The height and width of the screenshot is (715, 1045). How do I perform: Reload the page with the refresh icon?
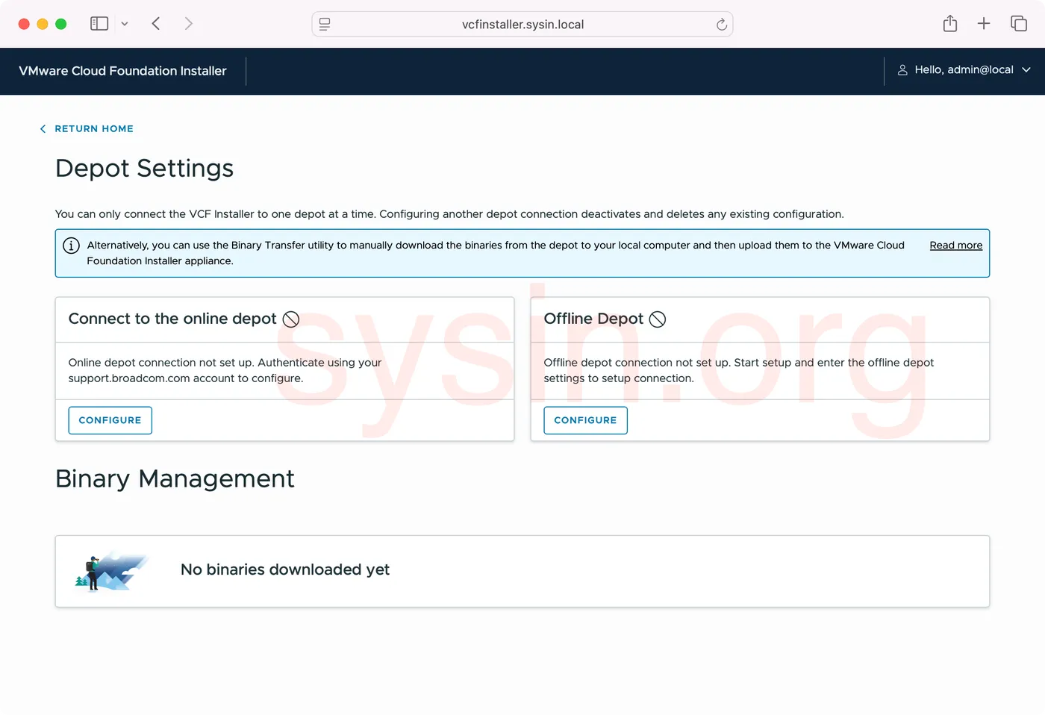tap(721, 25)
